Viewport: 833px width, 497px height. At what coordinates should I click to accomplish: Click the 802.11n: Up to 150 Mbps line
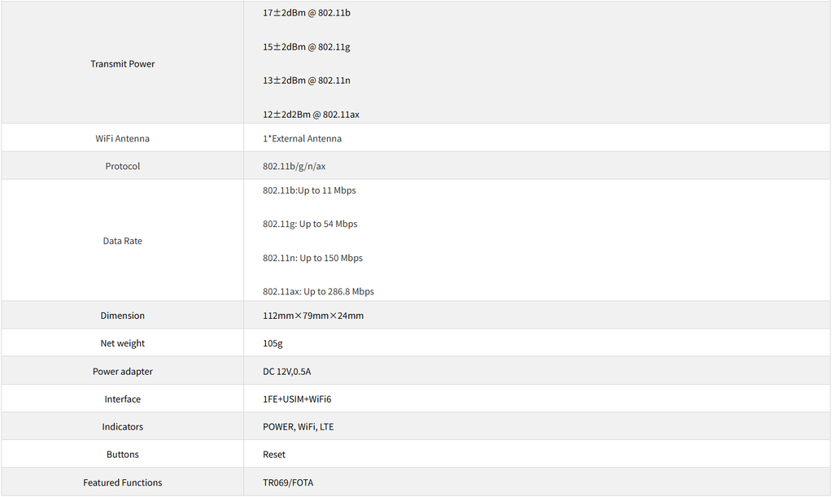312,258
